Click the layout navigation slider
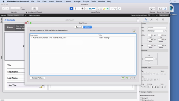Screen dimensions: 179x101 (x=15, y=10)
